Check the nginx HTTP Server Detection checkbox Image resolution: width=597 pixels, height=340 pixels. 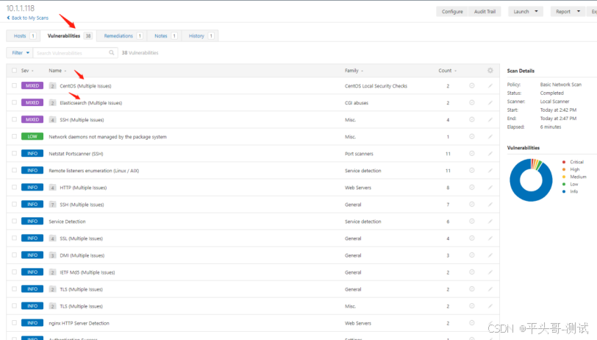click(x=14, y=323)
